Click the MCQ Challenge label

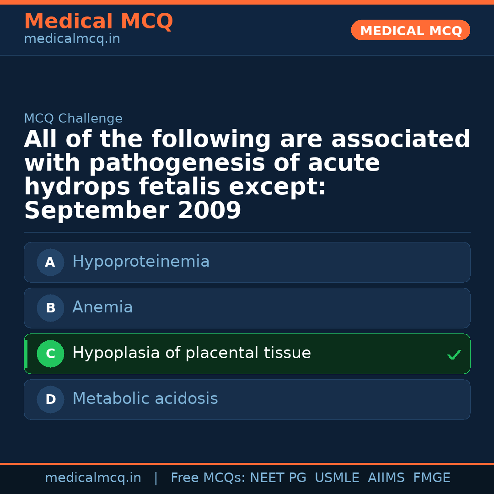(73, 119)
